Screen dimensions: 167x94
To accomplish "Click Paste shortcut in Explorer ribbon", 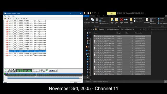I will [104, 23].
